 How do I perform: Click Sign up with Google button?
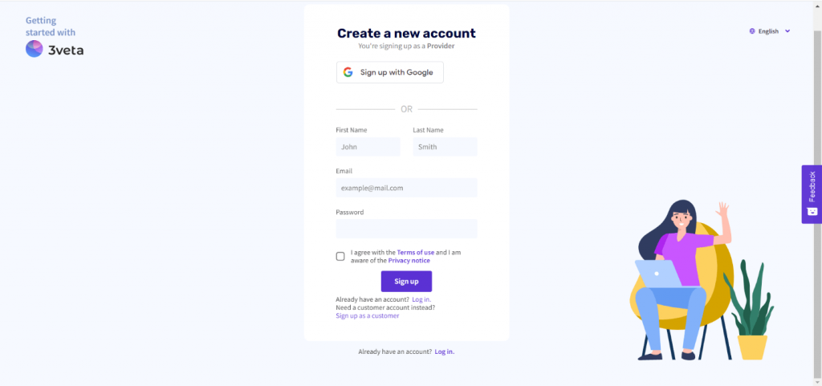pyautogui.click(x=390, y=72)
